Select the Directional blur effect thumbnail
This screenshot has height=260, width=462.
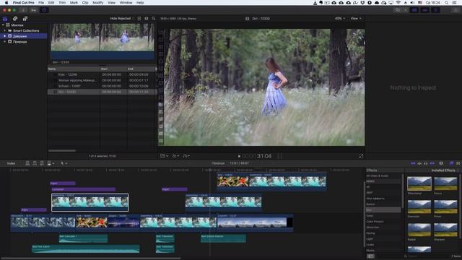point(419,183)
